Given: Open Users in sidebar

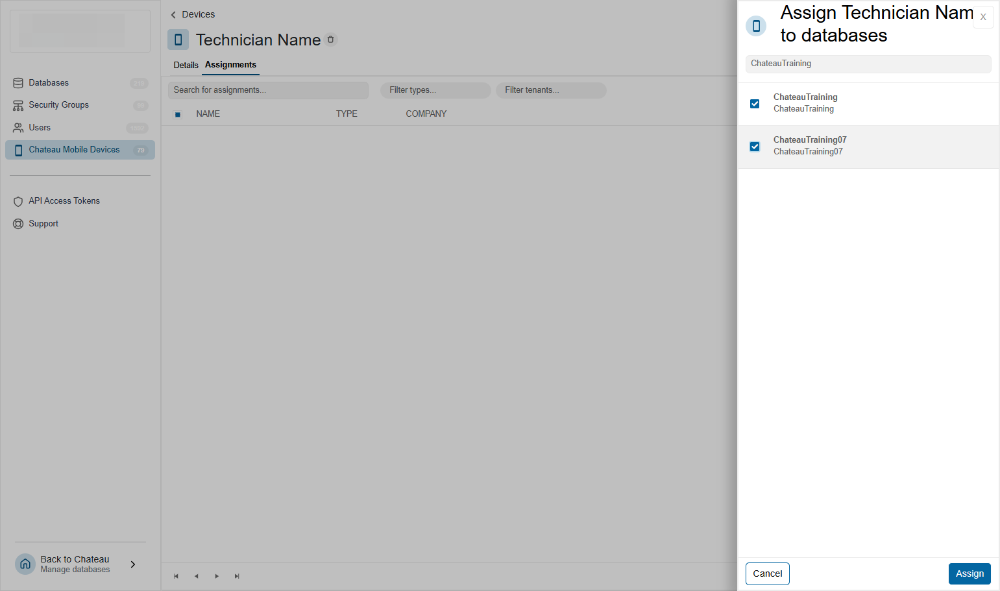Looking at the screenshot, I should (80, 128).
